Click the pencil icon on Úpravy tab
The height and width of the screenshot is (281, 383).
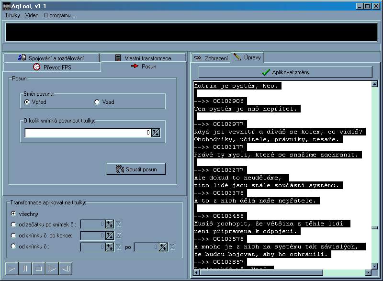pos(237,57)
